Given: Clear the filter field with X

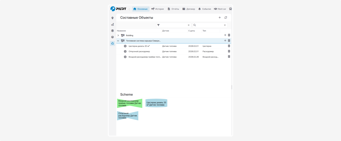Looking at the screenshot, I should [x=189, y=25].
